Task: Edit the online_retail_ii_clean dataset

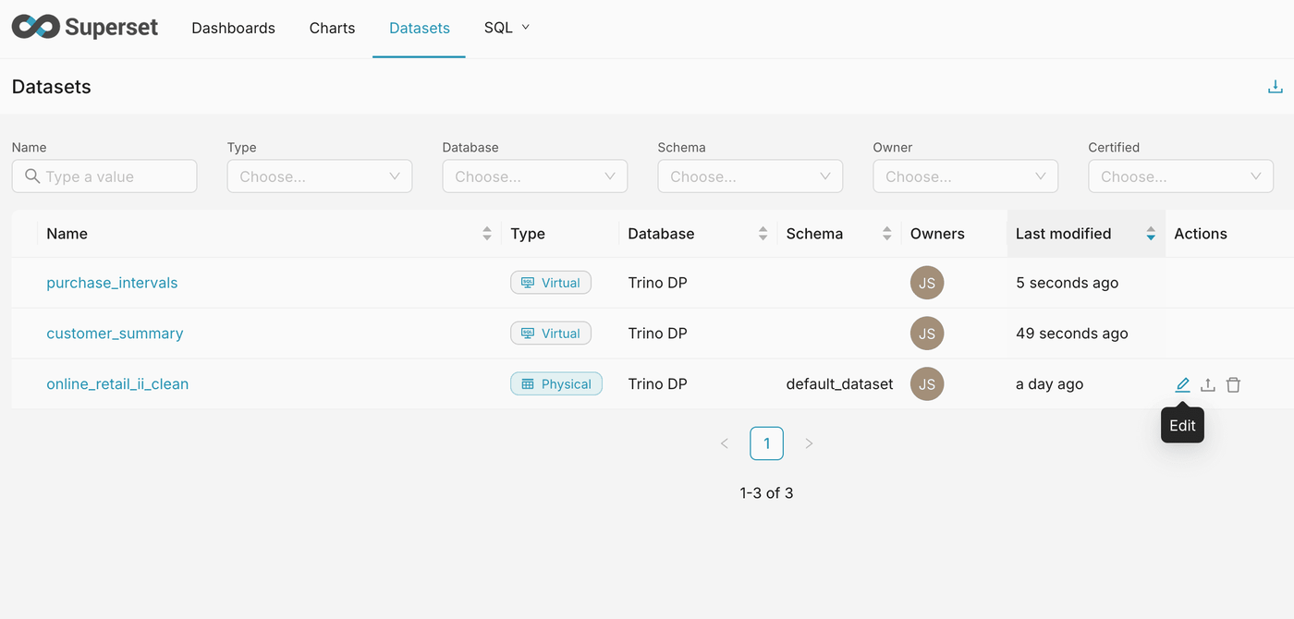Action: coord(1182,384)
